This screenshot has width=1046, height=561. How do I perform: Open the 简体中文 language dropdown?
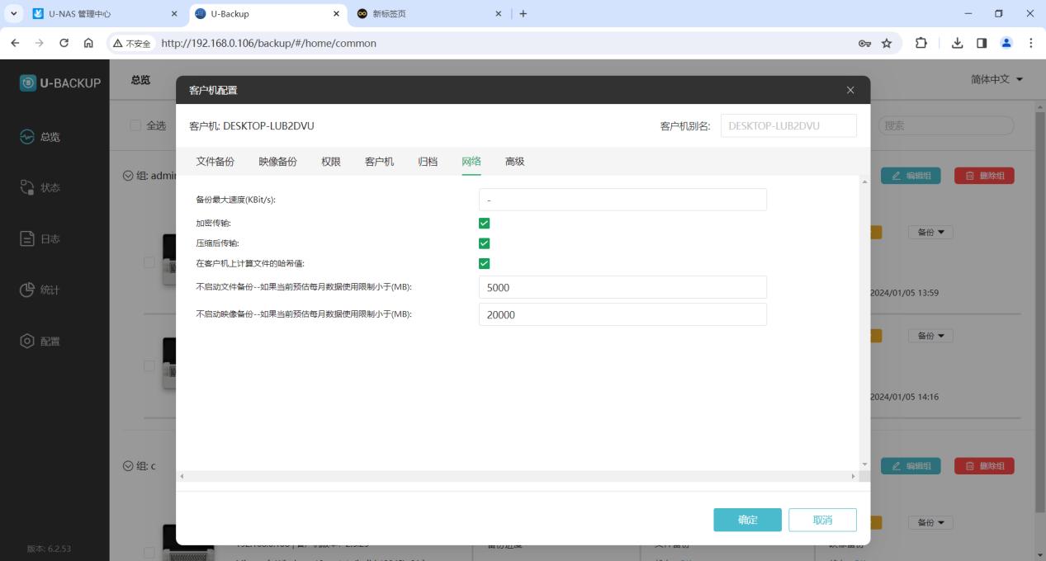(997, 79)
